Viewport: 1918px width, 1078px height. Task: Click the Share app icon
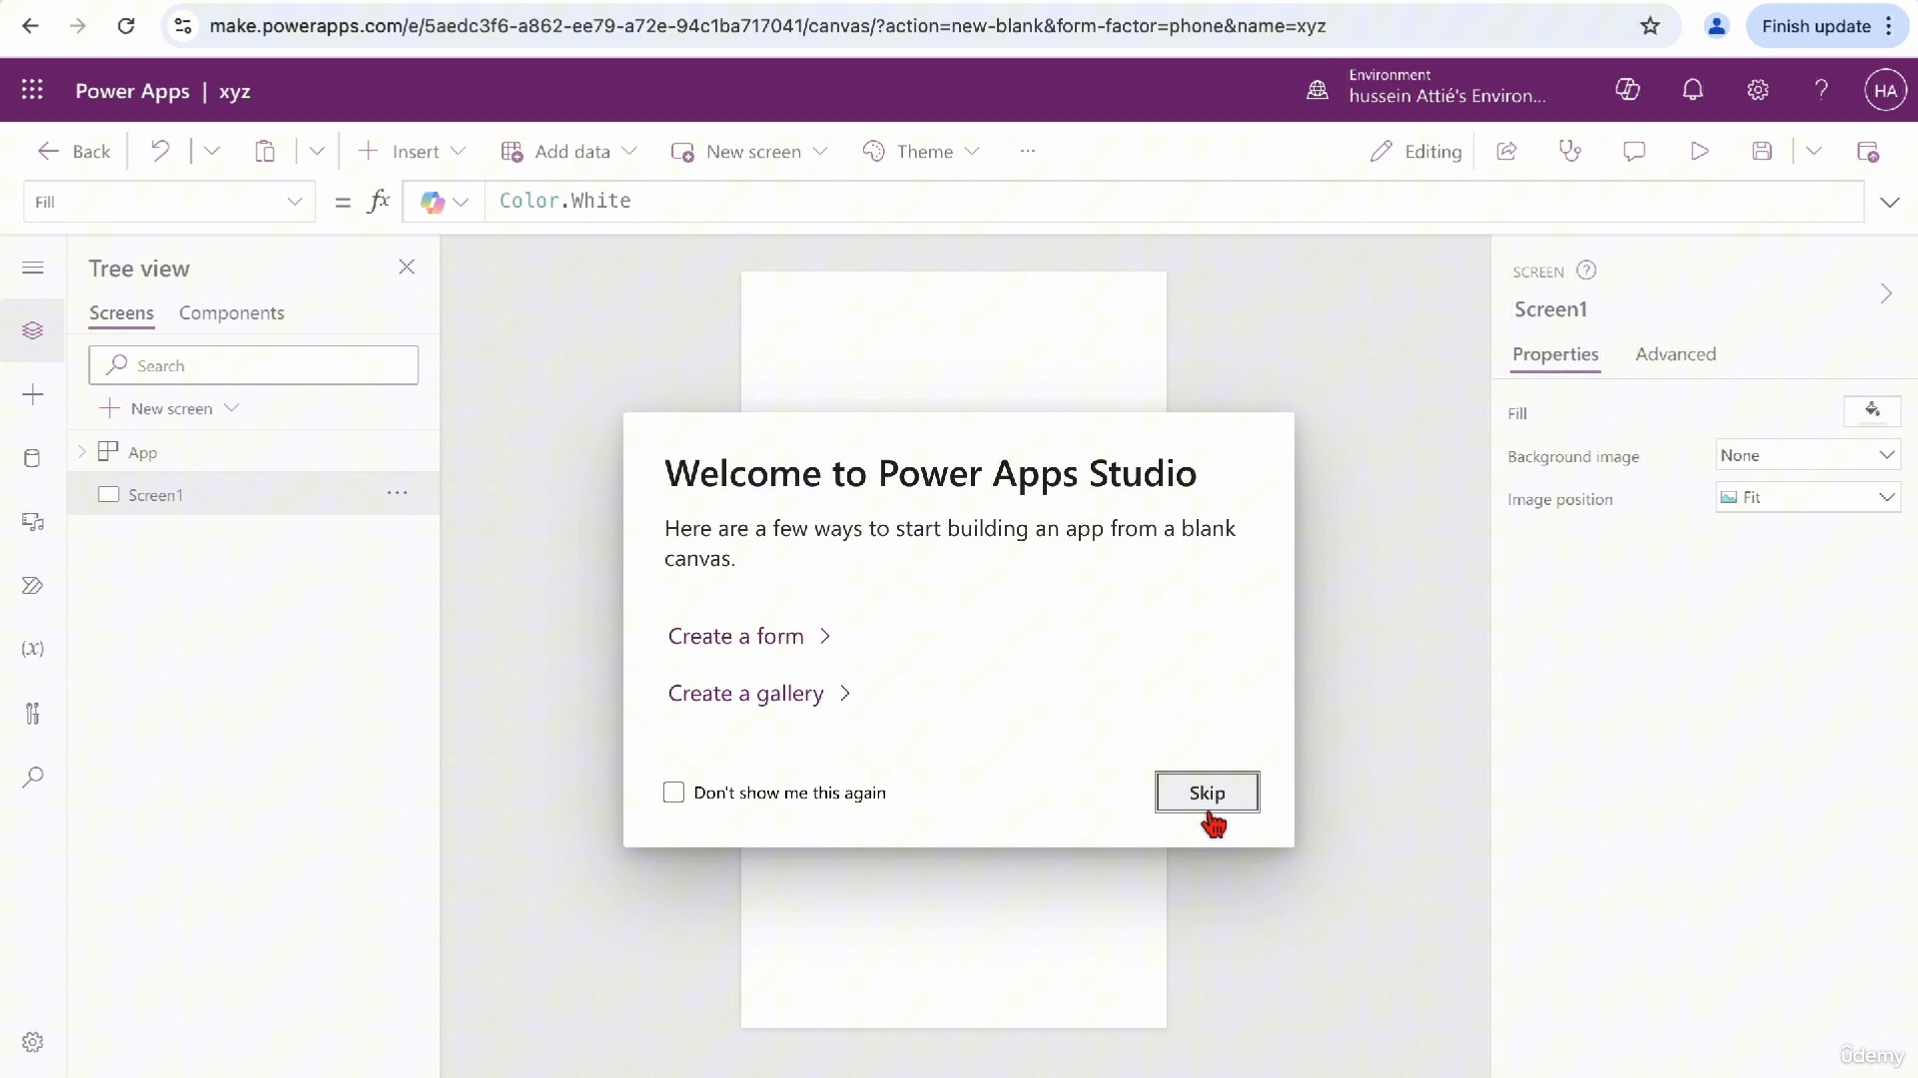pos(1506,151)
